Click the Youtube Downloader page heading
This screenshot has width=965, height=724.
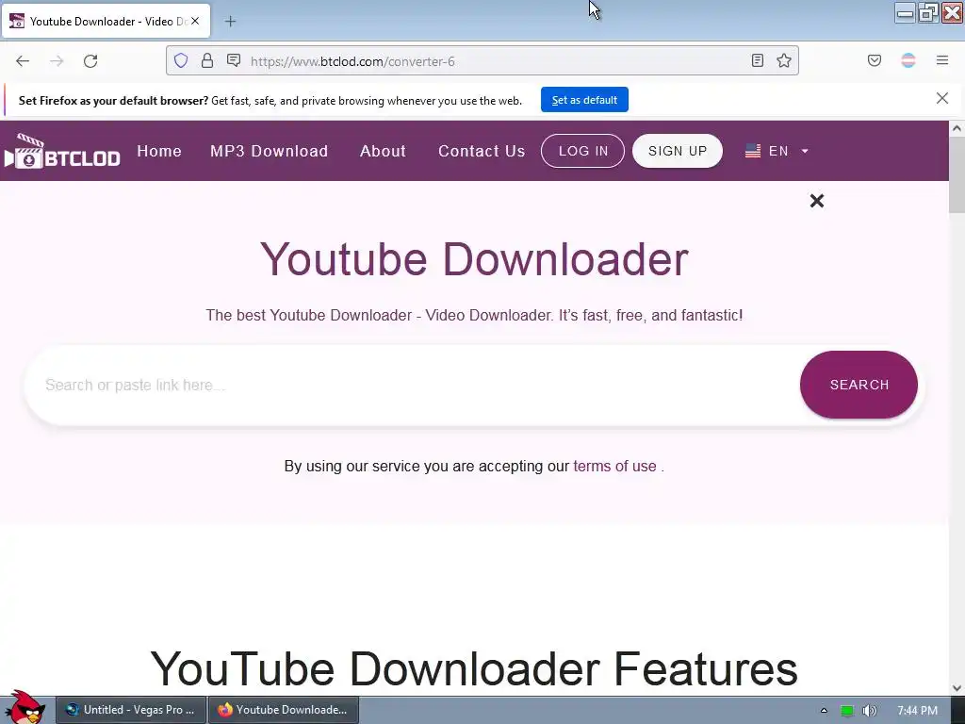coord(474,259)
